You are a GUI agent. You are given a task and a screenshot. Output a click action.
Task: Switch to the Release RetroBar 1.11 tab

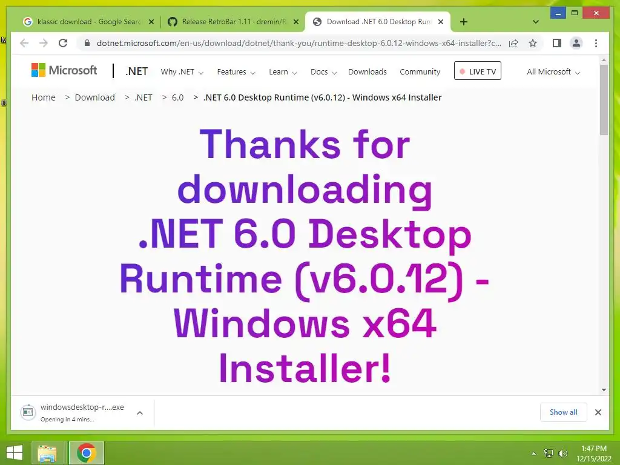coord(234,22)
